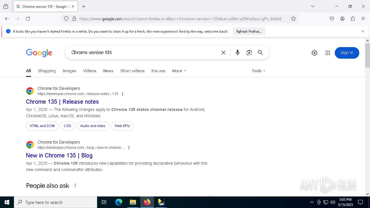
Task: Click Audio and video chip
Action: pos(93,126)
